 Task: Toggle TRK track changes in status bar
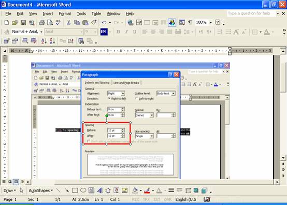coord(146,199)
